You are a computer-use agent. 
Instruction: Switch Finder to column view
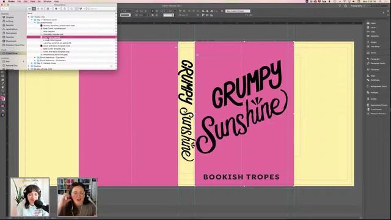[x=38, y=9]
